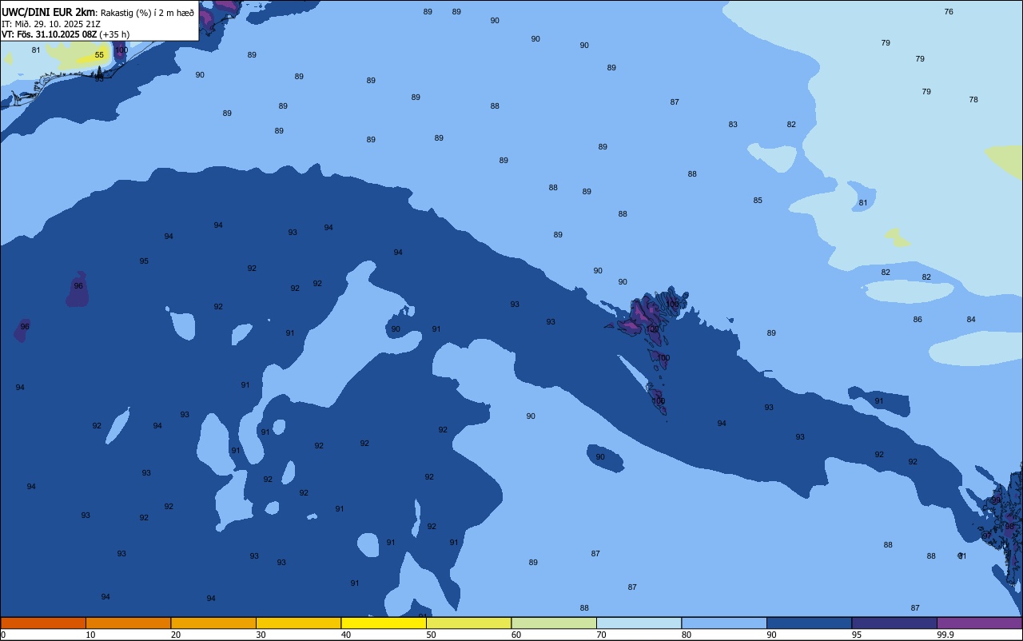Click the humidity value 85 on map
This screenshot has height=641, width=1023.
758,201
